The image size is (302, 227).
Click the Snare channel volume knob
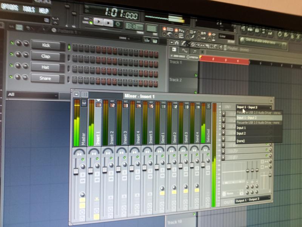(25, 78)
